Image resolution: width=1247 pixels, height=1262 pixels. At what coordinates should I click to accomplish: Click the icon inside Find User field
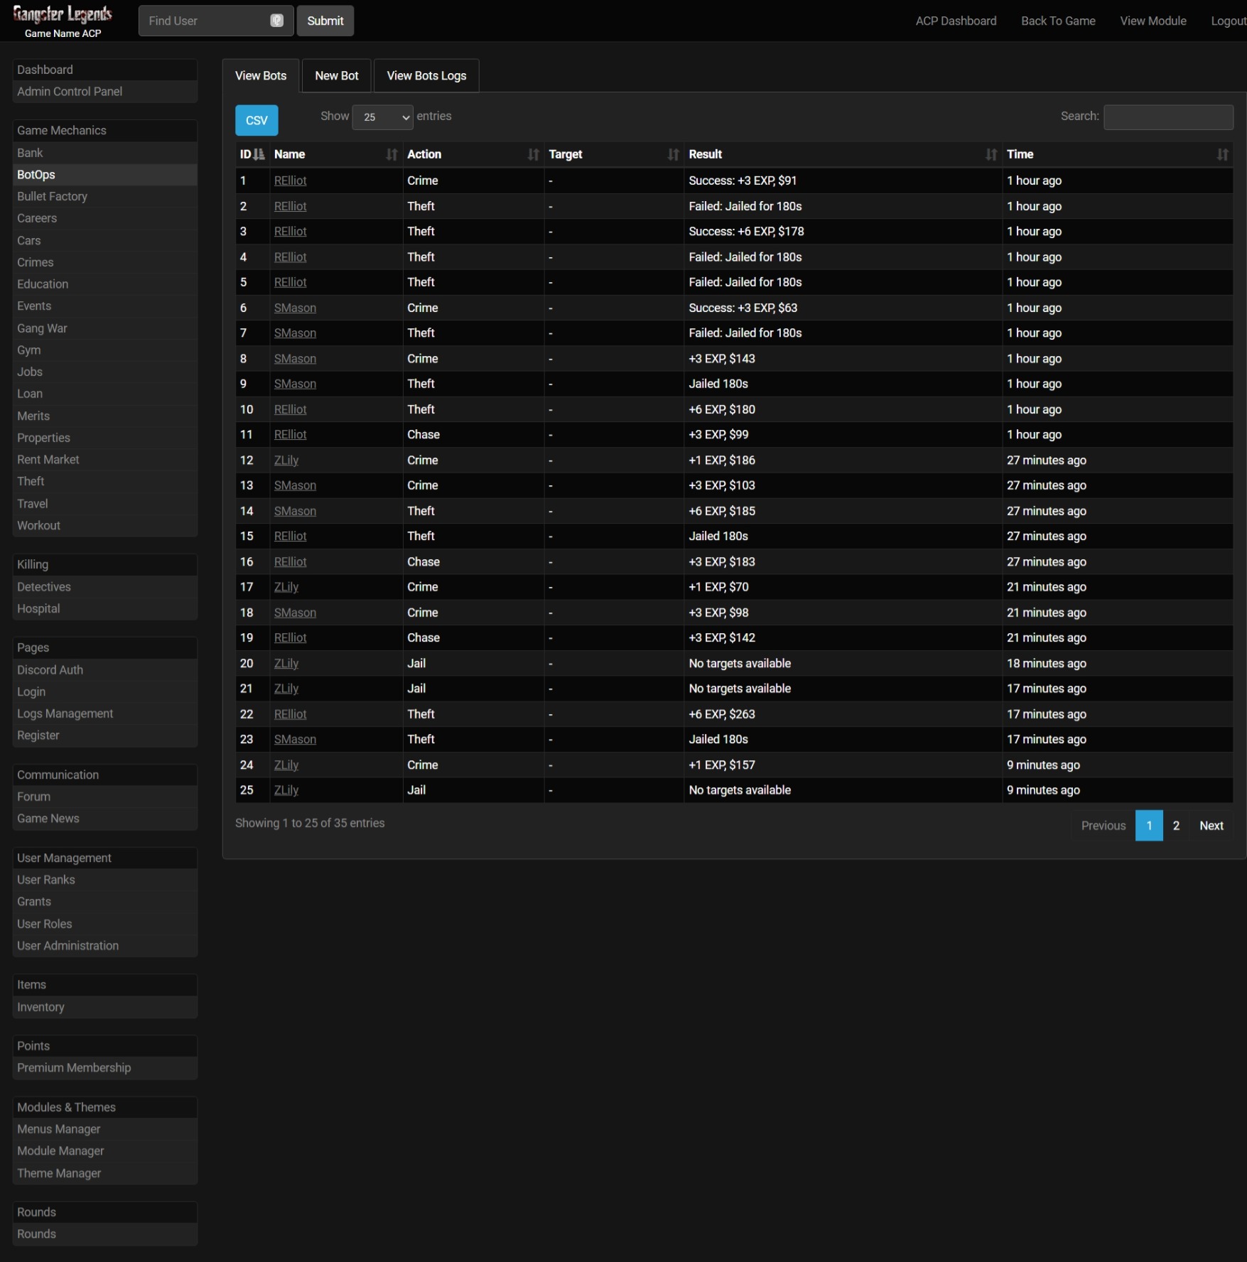click(276, 21)
